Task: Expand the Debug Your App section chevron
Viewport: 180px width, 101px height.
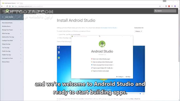Action: click(21, 44)
